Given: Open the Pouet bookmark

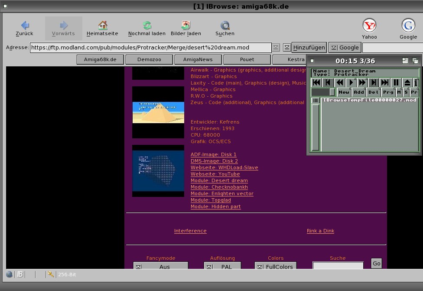Looking at the screenshot, I should click(x=247, y=60).
